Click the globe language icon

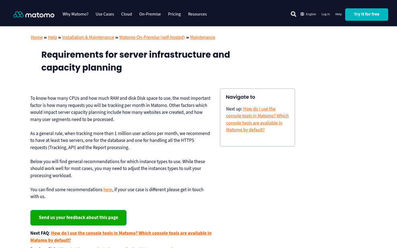(302, 14)
